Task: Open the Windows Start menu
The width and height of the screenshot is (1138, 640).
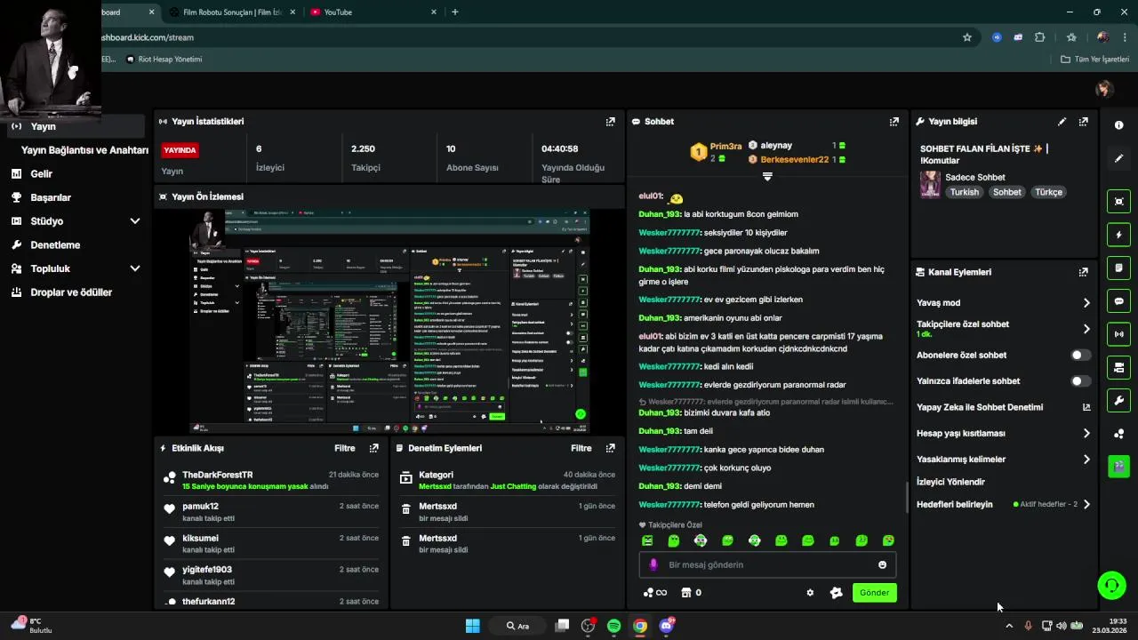Action: click(472, 626)
